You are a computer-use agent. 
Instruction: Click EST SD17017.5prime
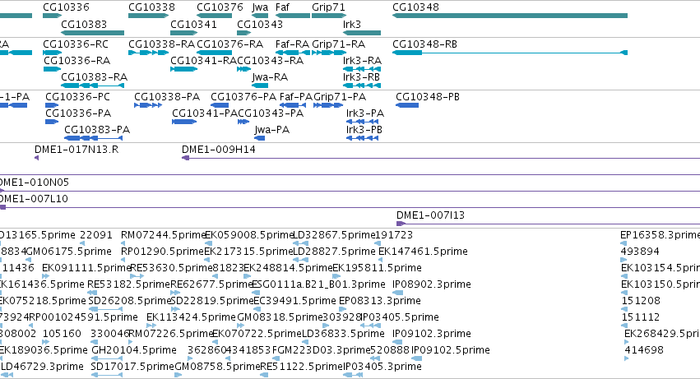click(x=132, y=367)
